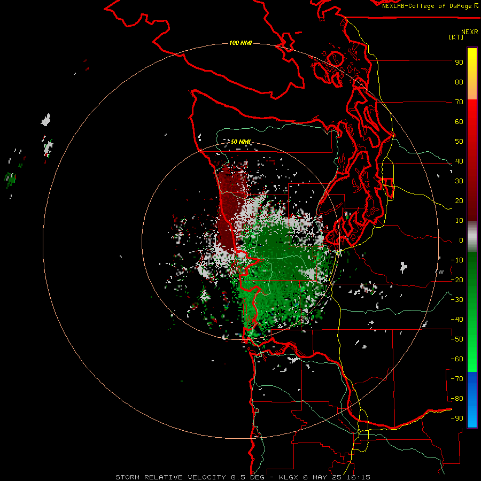The width and height of the screenshot is (481, 481).
Task: Click the KLGX radar site identifier
Action: 289,477
